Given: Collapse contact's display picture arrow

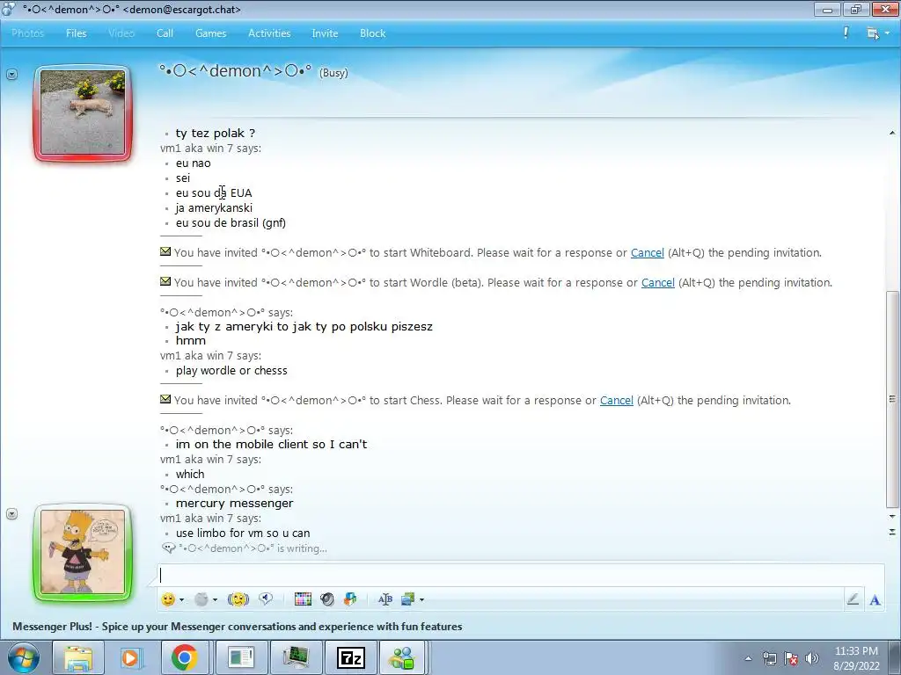Looking at the screenshot, I should (x=11, y=74).
